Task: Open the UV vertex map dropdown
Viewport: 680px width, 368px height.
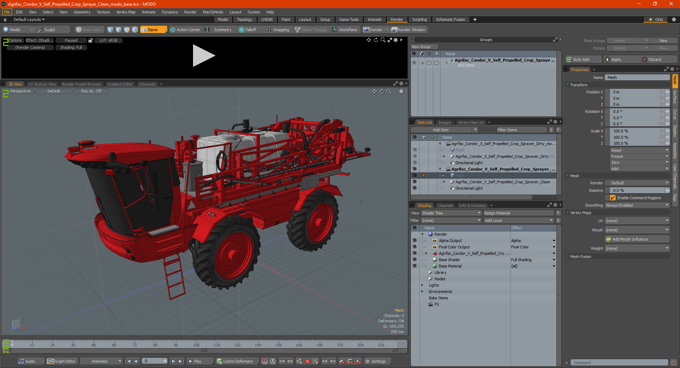Action: (x=637, y=221)
